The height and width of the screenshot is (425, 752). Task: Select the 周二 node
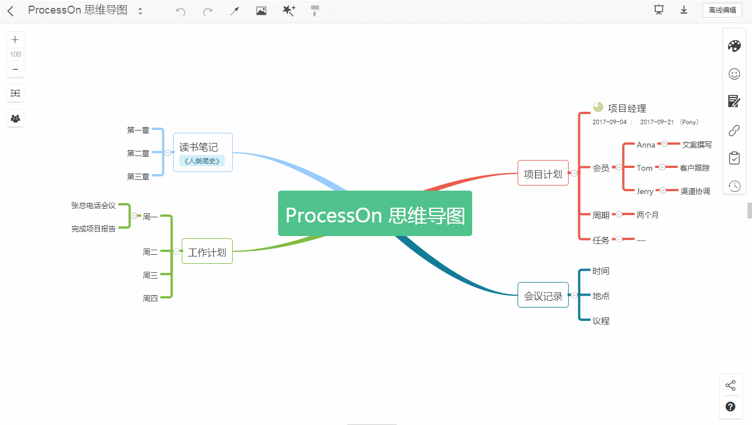click(150, 252)
